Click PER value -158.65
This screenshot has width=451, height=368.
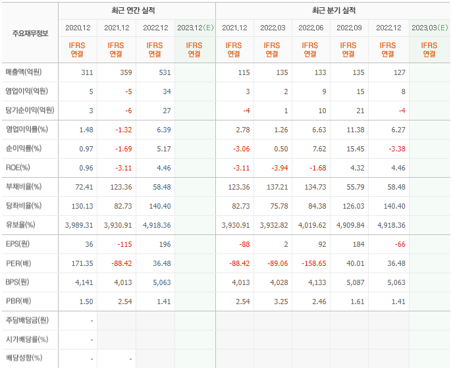pyautogui.click(x=314, y=263)
